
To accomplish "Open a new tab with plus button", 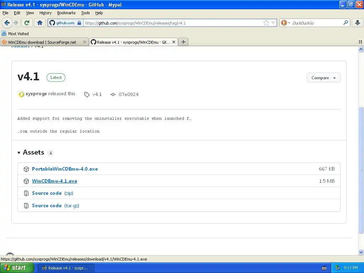I will [183, 42].
